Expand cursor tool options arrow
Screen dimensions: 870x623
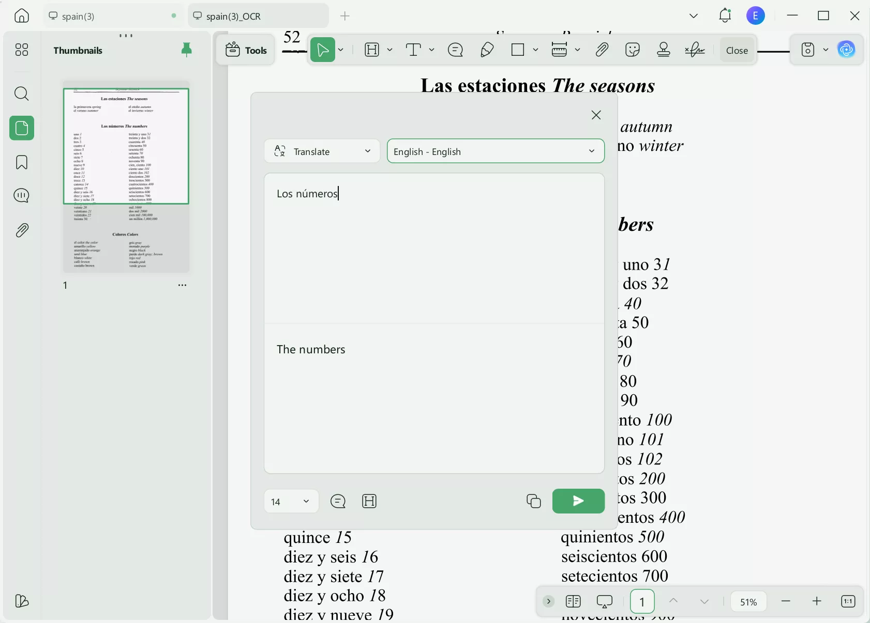[x=341, y=50]
